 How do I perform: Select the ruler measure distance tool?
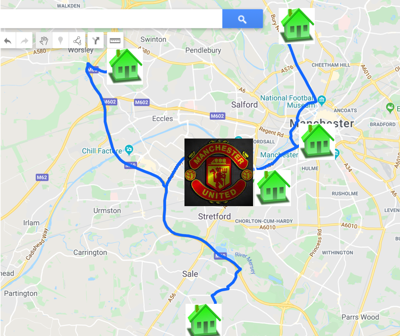(115, 41)
